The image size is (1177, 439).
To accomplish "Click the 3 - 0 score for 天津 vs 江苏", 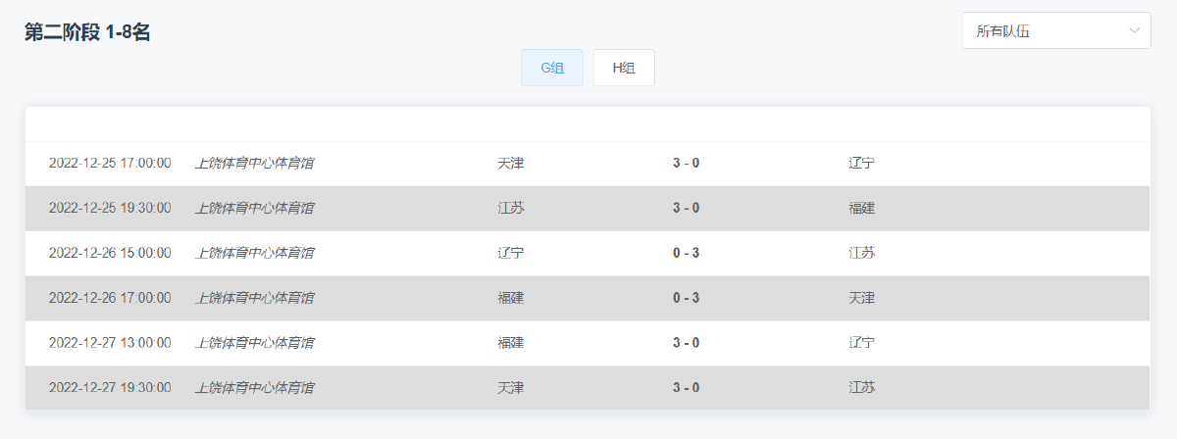I will [x=686, y=389].
